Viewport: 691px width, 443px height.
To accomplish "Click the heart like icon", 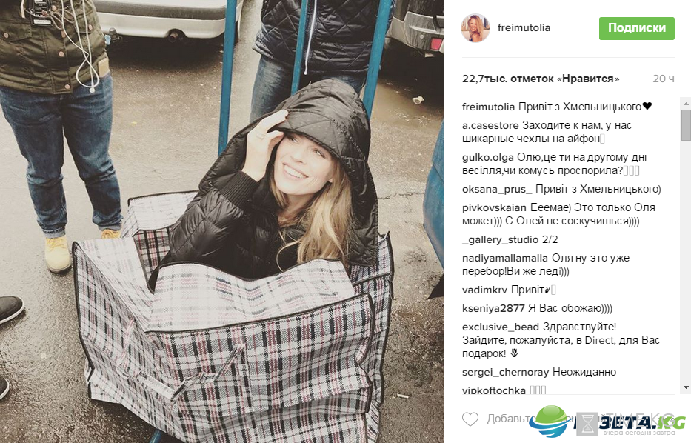I will pyautogui.click(x=470, y=419).
